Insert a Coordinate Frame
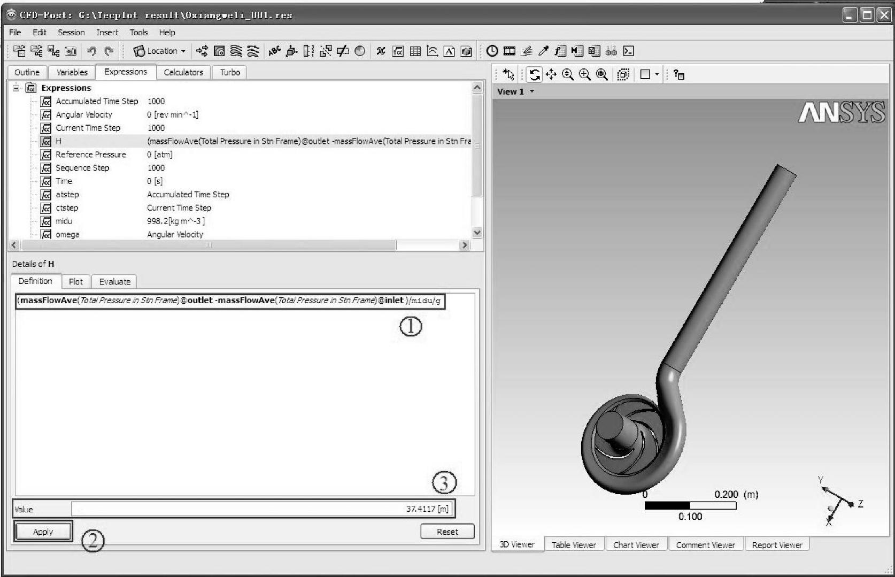The image size is (895, 577). point(291,51)
